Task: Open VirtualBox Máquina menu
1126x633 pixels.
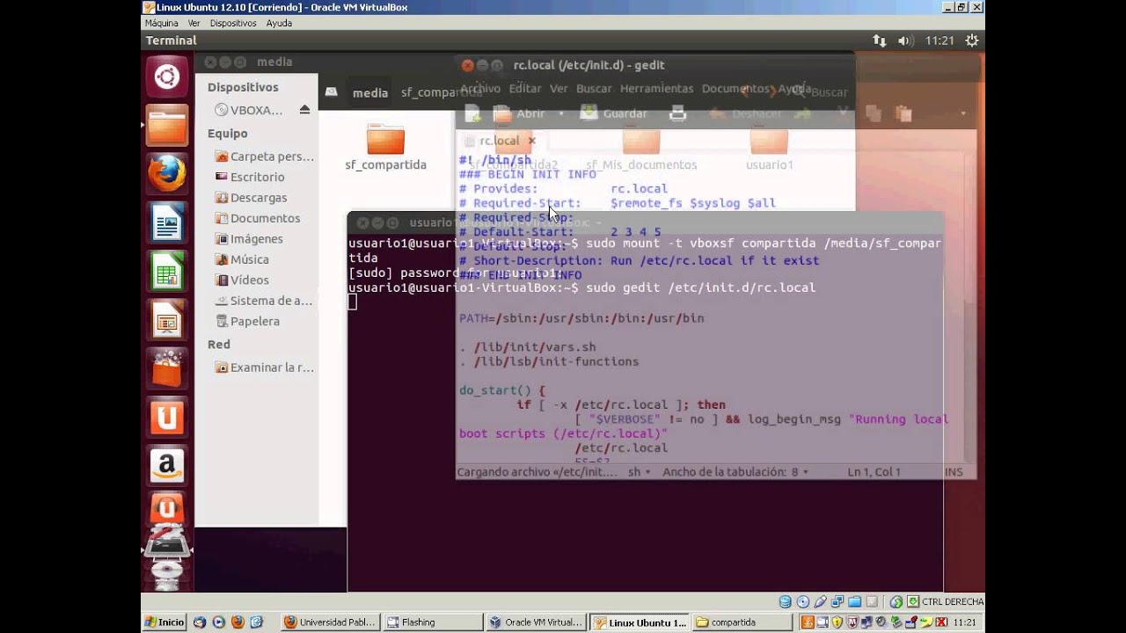Action: click(162, 23)
